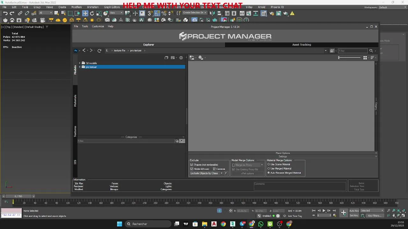Go forward with Project Manager right arrow

pos(91,50)
